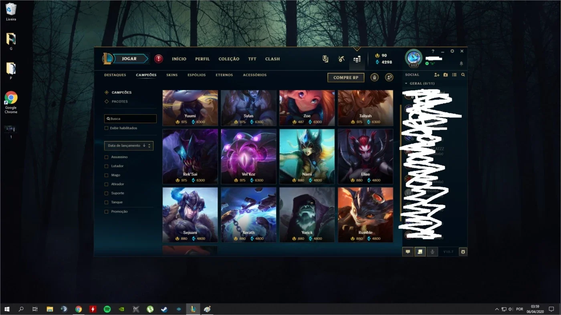Open the client settings gear
The image size is (561, 315).
tap(452, 51)
